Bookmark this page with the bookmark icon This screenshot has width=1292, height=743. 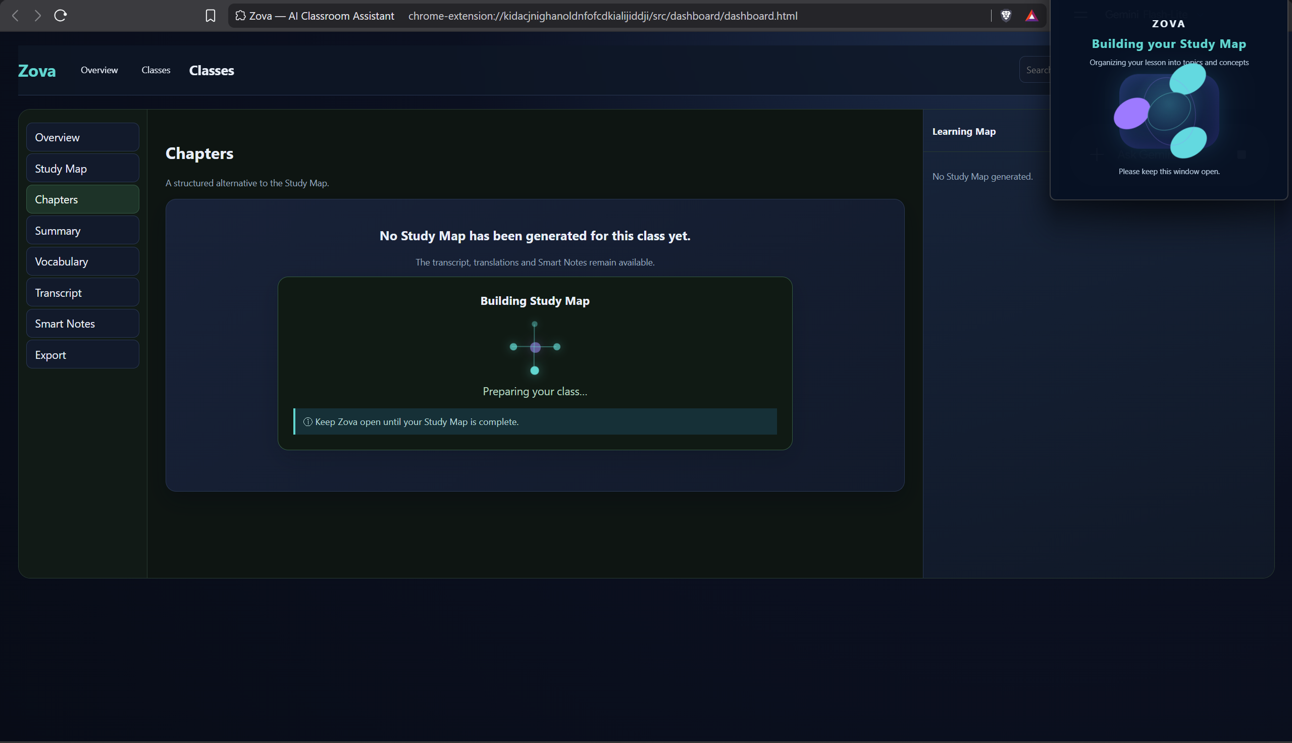tap(210, 16)
